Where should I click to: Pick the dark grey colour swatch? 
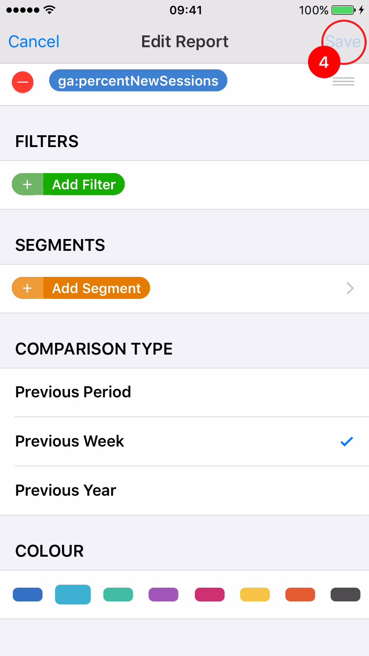click(x=345, y=595)
